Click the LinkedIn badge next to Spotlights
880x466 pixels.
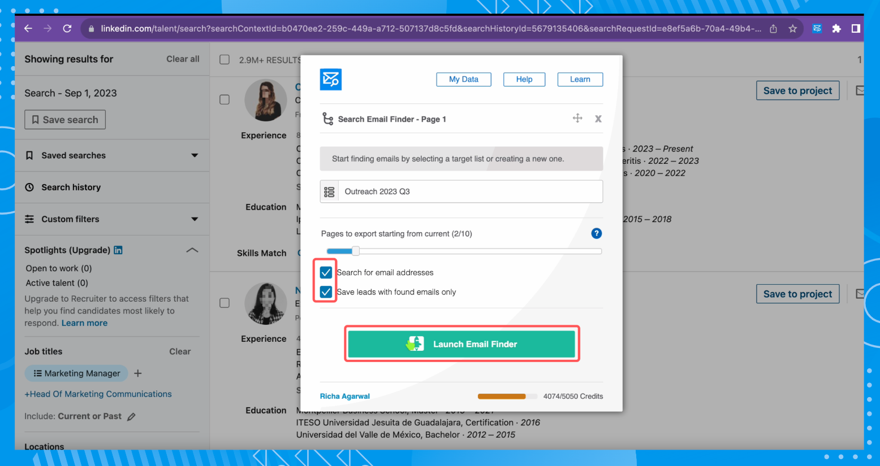118,250
